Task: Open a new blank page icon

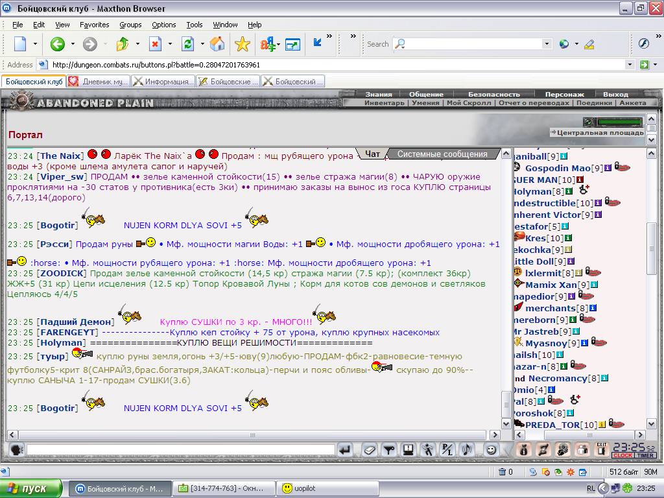Action: click(x=20, y=43)
